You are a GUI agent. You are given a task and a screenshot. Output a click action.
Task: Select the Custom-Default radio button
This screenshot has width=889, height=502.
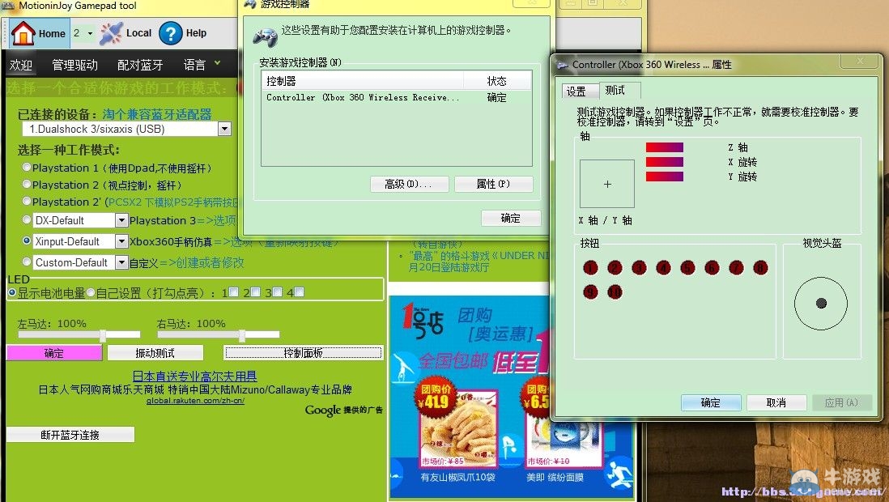[x=27, y=262]
